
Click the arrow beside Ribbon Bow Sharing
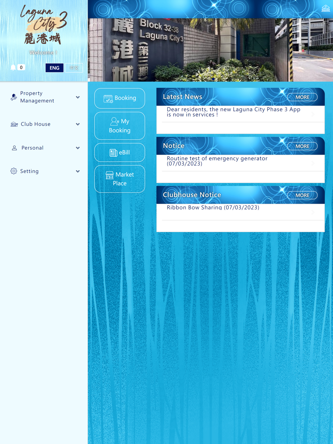point(313,212)
